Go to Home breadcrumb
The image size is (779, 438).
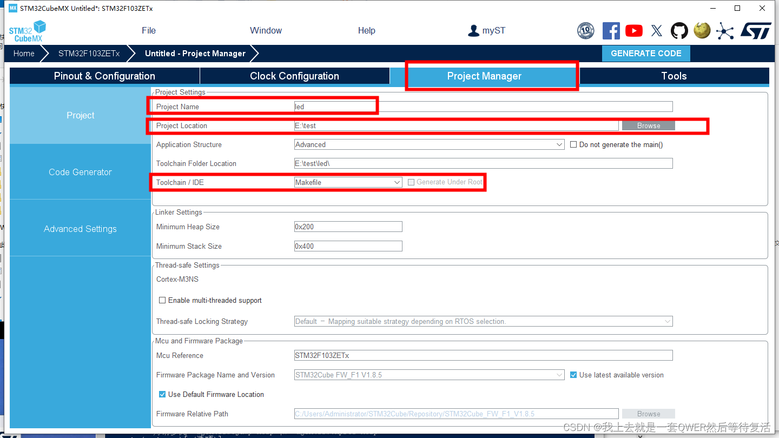(x=24, y=54)
